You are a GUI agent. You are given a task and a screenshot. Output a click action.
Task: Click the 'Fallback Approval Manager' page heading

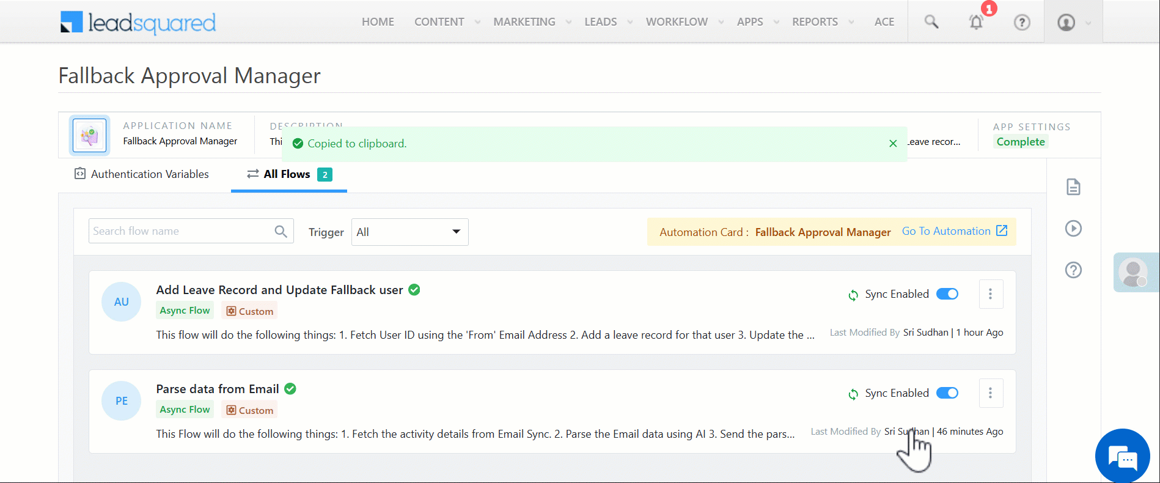click(x=189, y=76)
